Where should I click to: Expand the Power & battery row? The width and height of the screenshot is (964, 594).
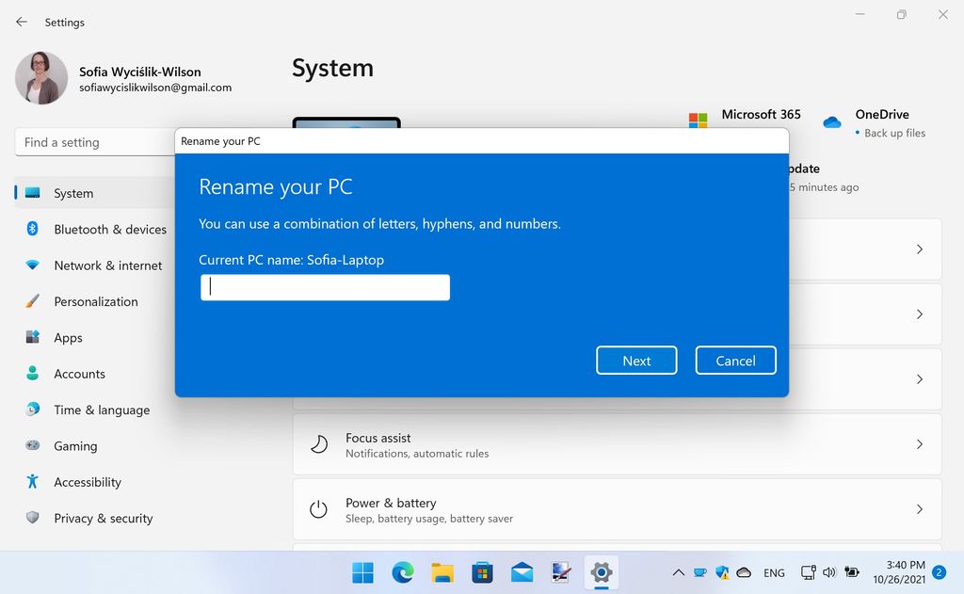pos(920,508)
